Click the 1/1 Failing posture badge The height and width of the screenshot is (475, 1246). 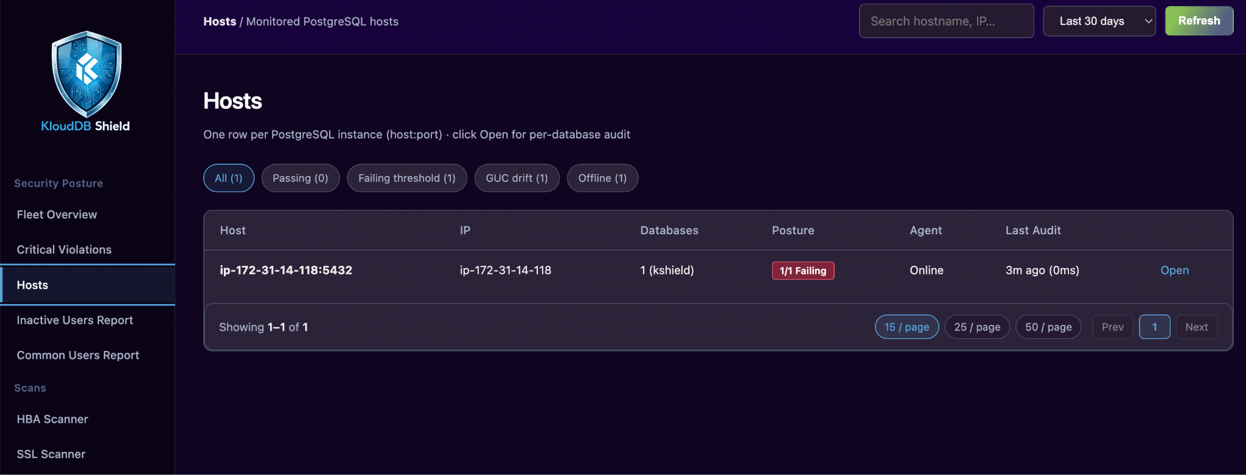(803, 271)
